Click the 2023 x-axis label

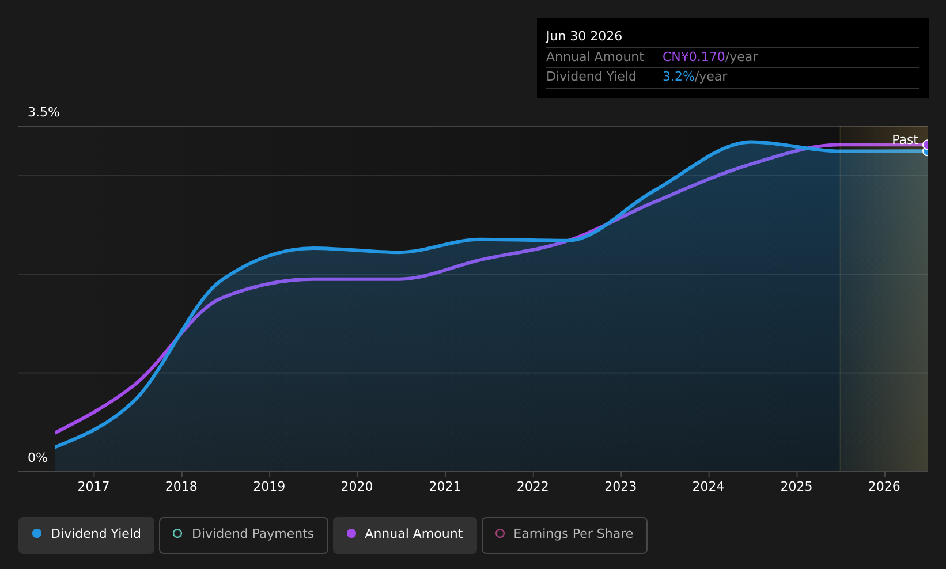point(620,487)
